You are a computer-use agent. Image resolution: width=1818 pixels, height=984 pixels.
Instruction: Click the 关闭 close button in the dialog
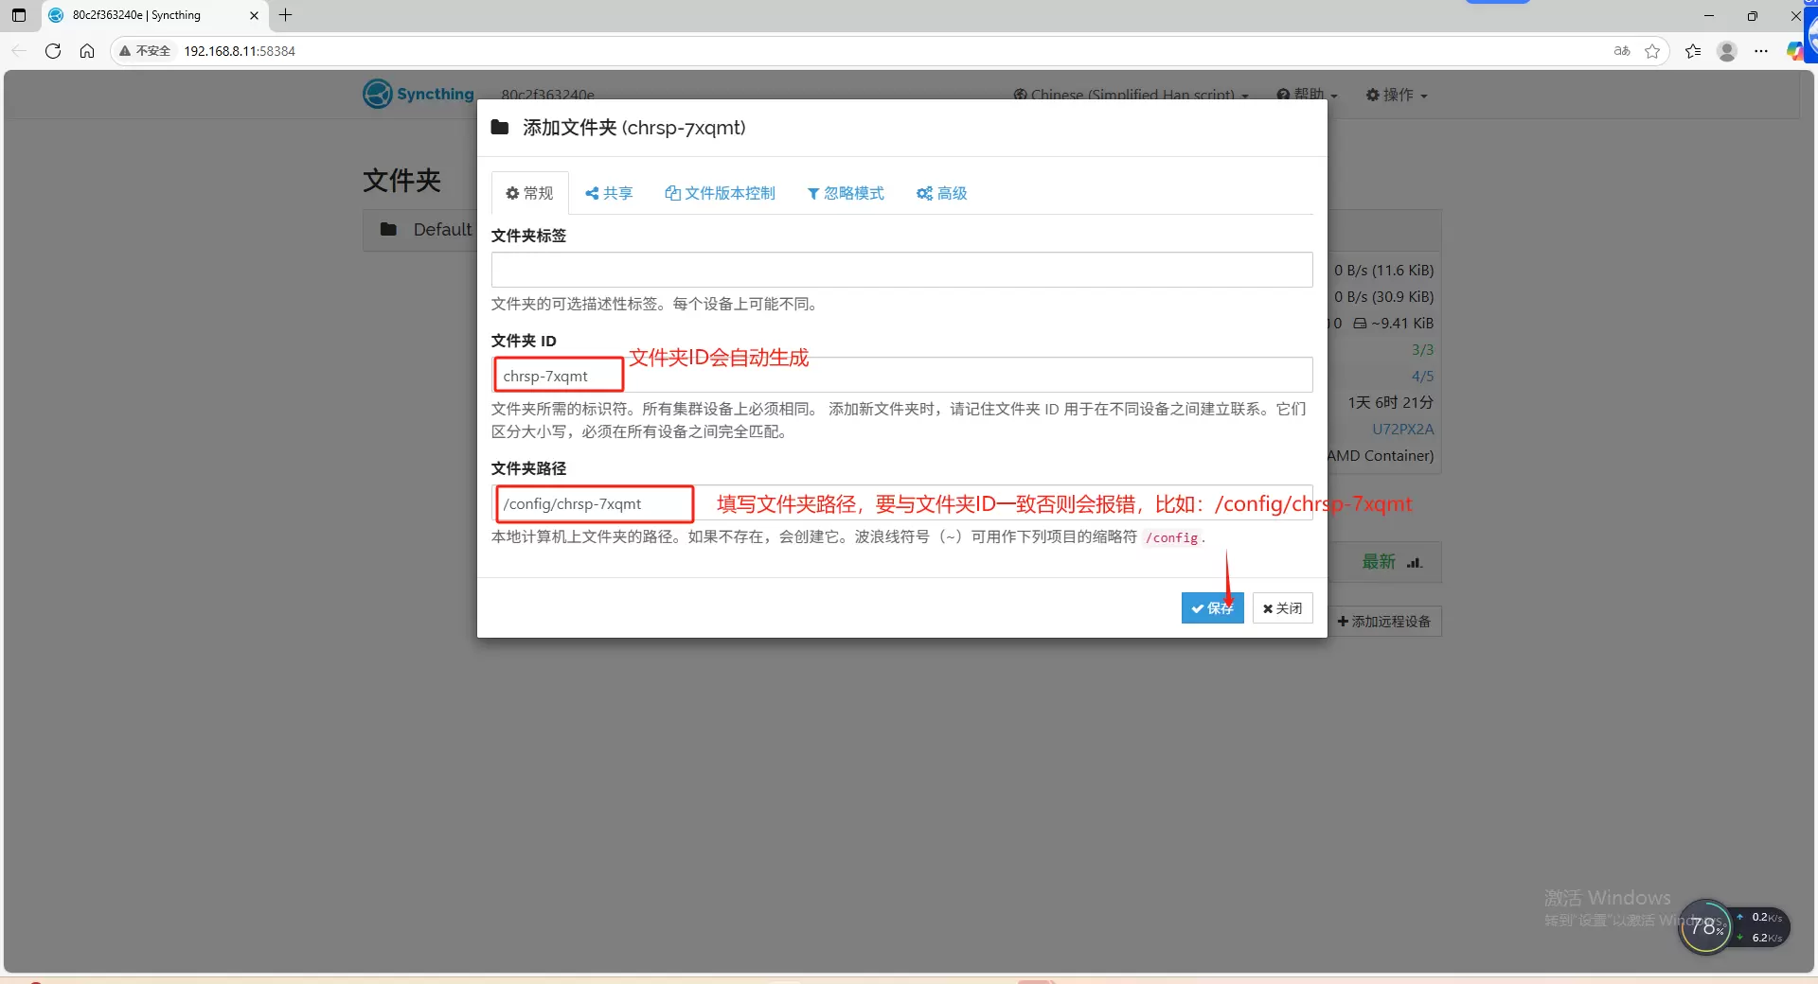pos(1282,608)
